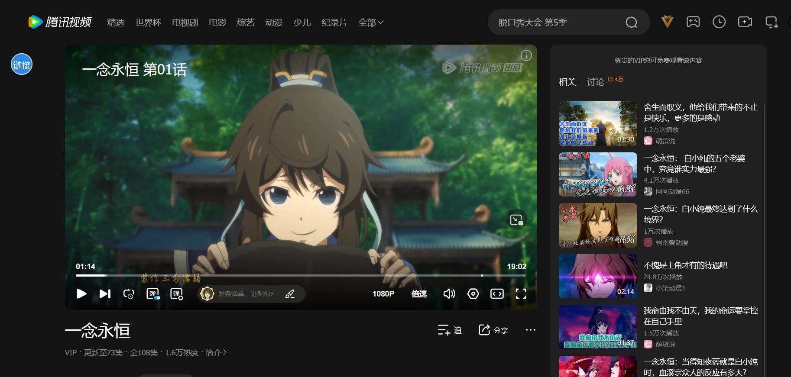Click the ending marker on the progress bar
The image size is (791, 377).
[x=482, y=275]
